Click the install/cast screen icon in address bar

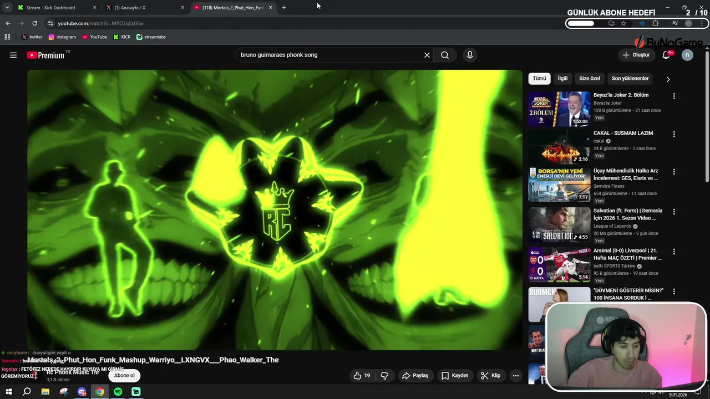pyautogui.click(x=611, y=23)
